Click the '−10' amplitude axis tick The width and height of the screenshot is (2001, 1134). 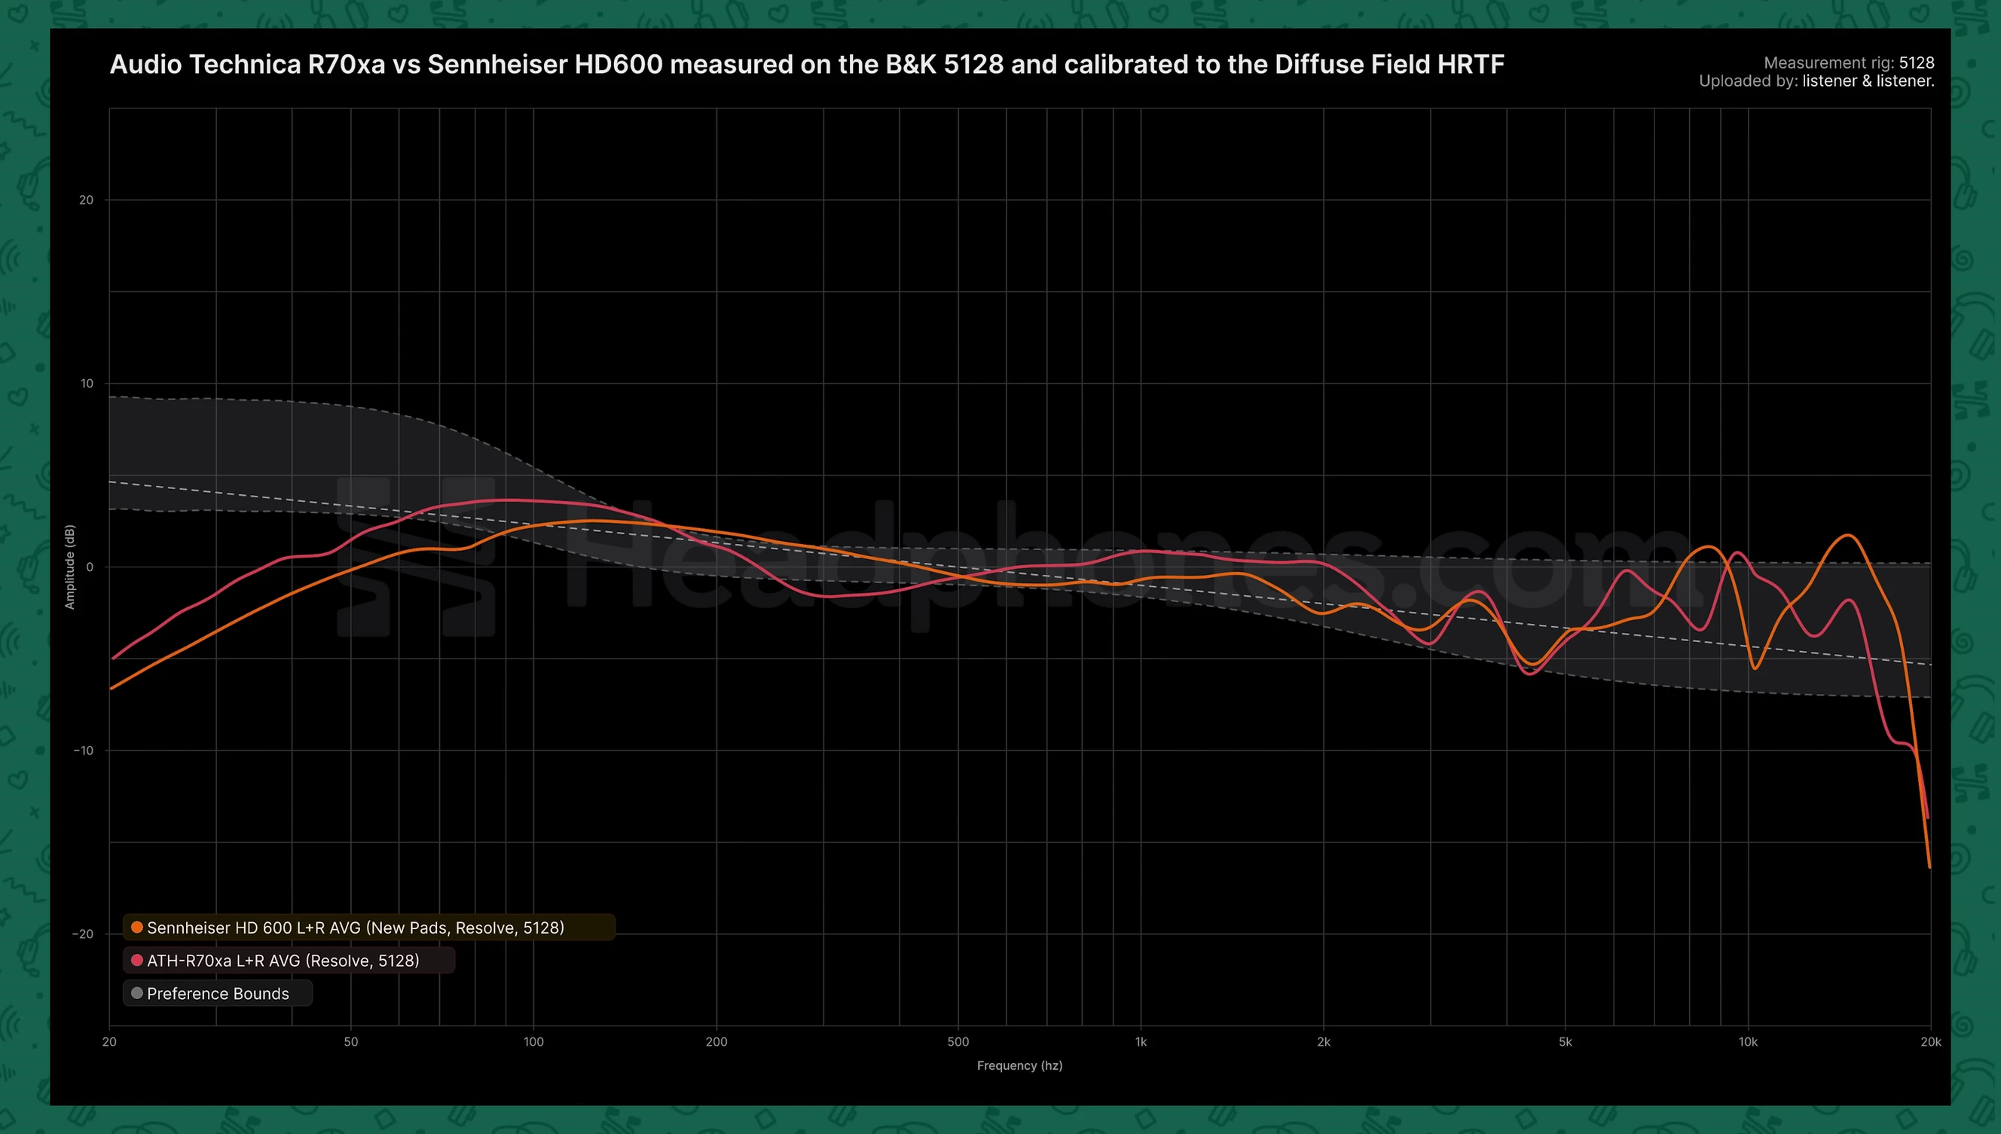(x=84, y=750)
